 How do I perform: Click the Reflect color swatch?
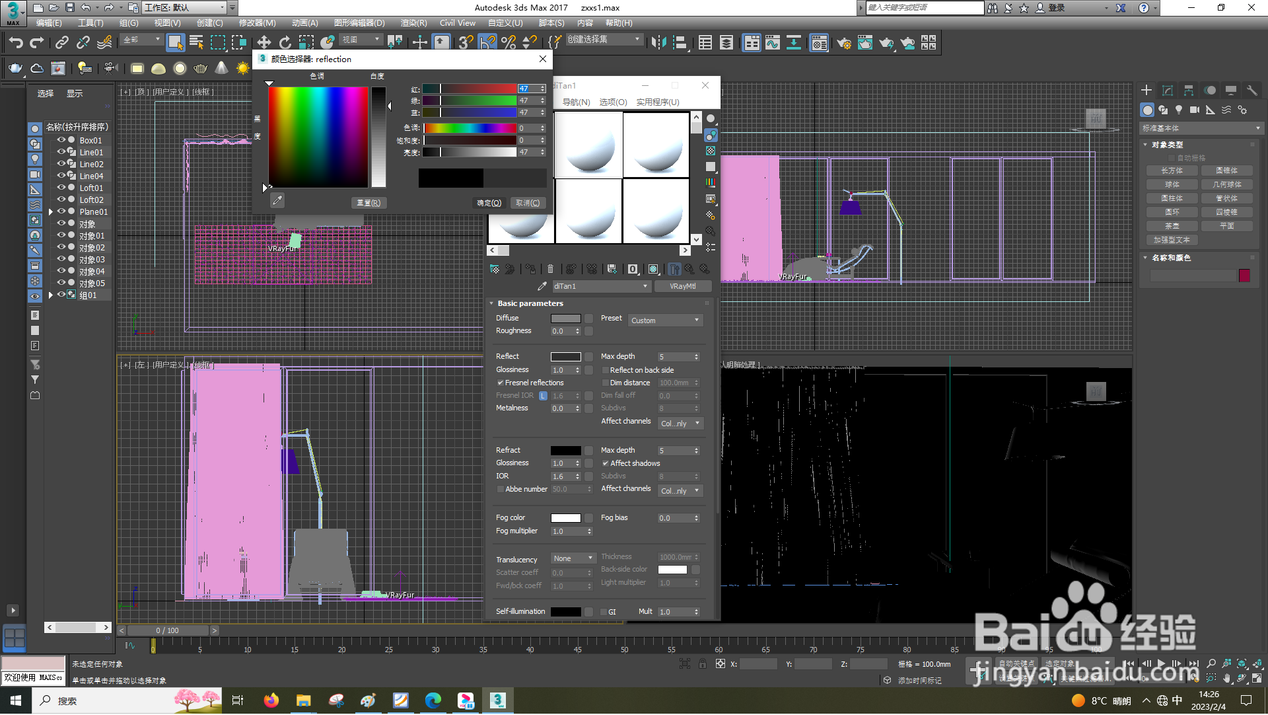pos(566,357)
